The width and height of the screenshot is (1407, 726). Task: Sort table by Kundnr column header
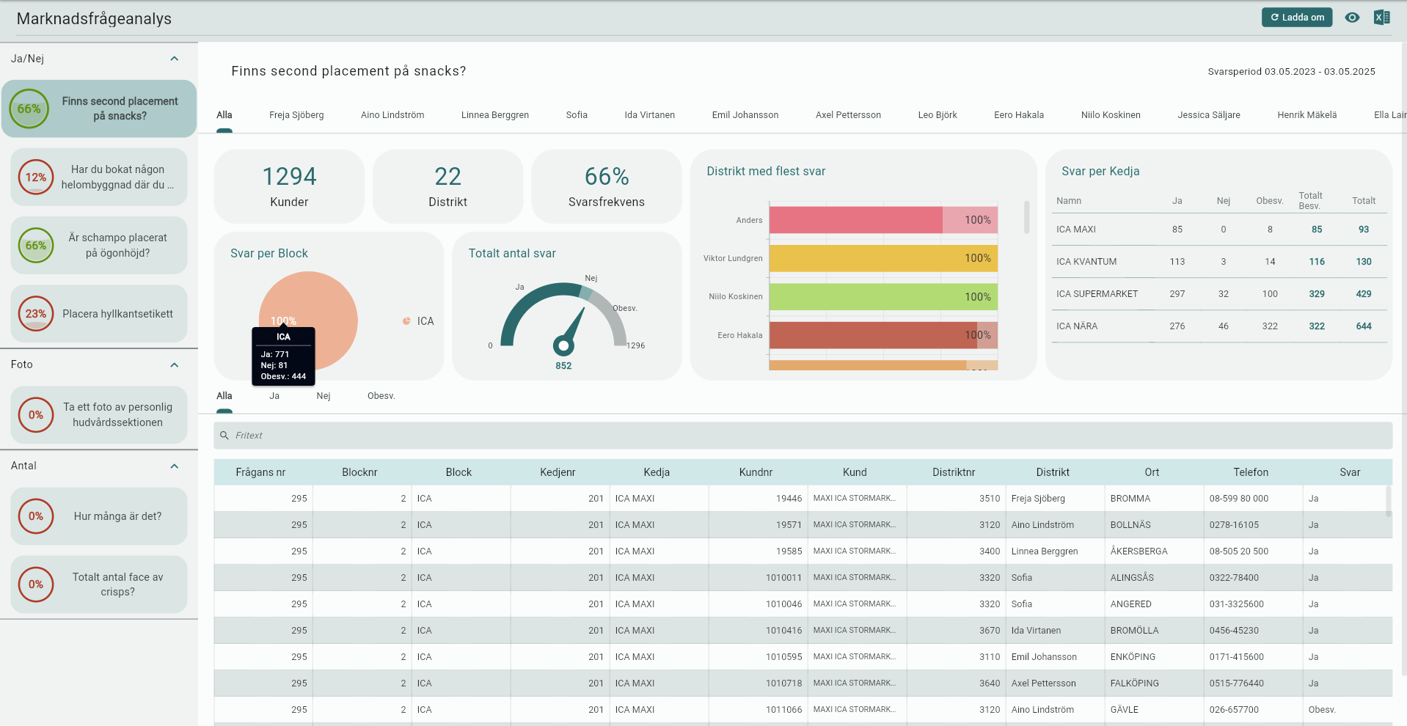[x=756, y=472]
